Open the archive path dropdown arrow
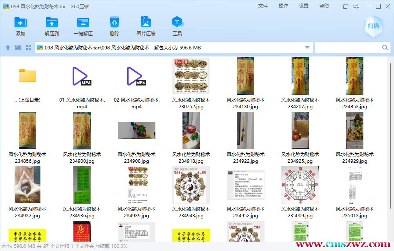 click(307, 47)
